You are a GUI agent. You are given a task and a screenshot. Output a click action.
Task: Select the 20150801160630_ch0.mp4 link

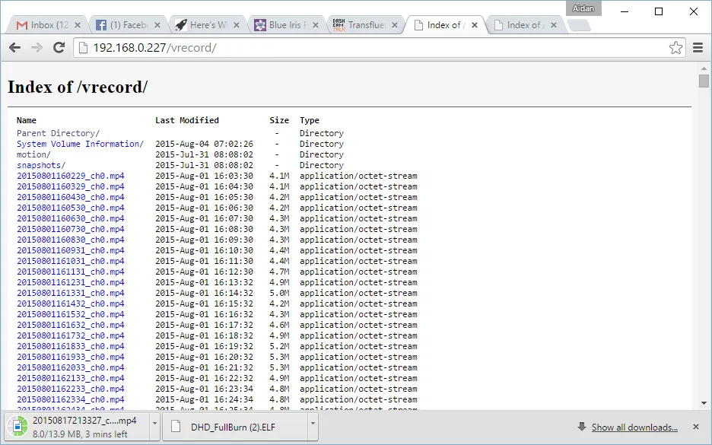[71, 218]
